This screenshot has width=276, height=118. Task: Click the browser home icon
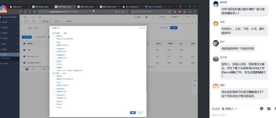point(25,12)
